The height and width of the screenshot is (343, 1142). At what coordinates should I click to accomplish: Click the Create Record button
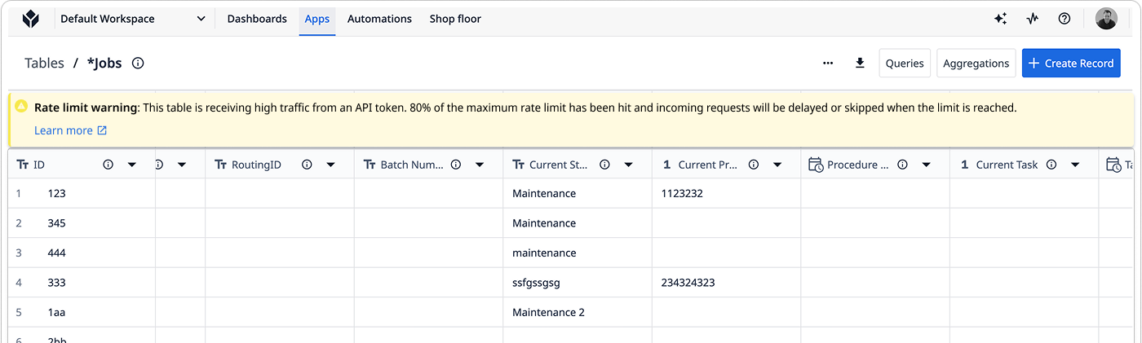pos(1071,63)
